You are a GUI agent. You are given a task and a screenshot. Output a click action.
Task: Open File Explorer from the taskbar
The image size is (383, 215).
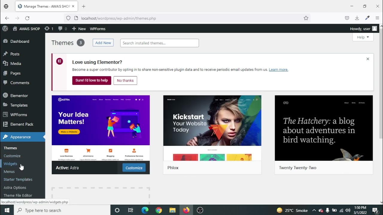coord(172,210)
